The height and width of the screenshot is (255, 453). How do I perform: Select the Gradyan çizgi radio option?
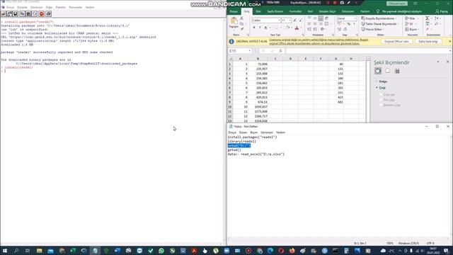click(x=381, y=105)
